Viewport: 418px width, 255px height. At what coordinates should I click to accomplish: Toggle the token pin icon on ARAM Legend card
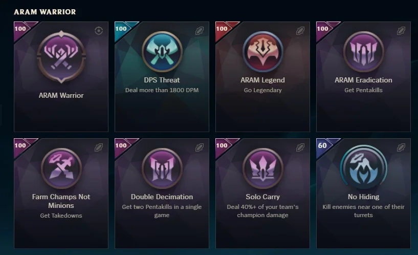300,31
